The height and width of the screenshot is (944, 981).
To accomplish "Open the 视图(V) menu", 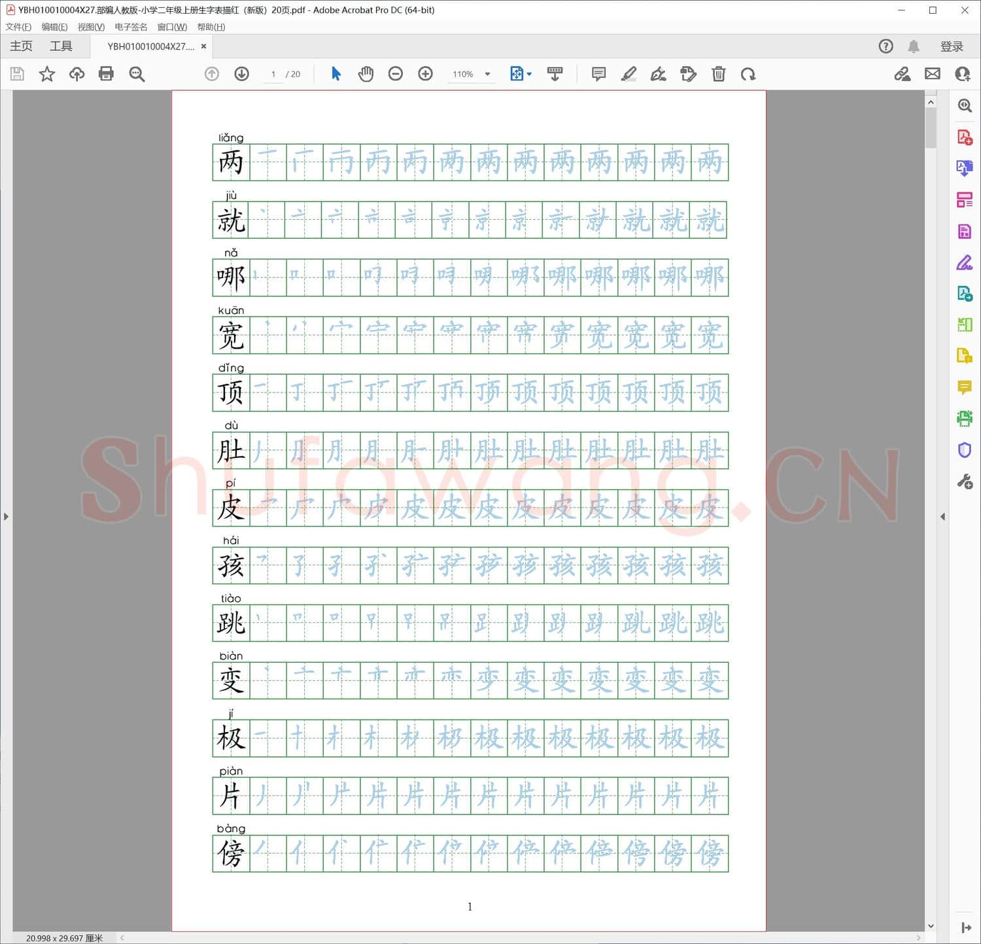I will point(91,27).
